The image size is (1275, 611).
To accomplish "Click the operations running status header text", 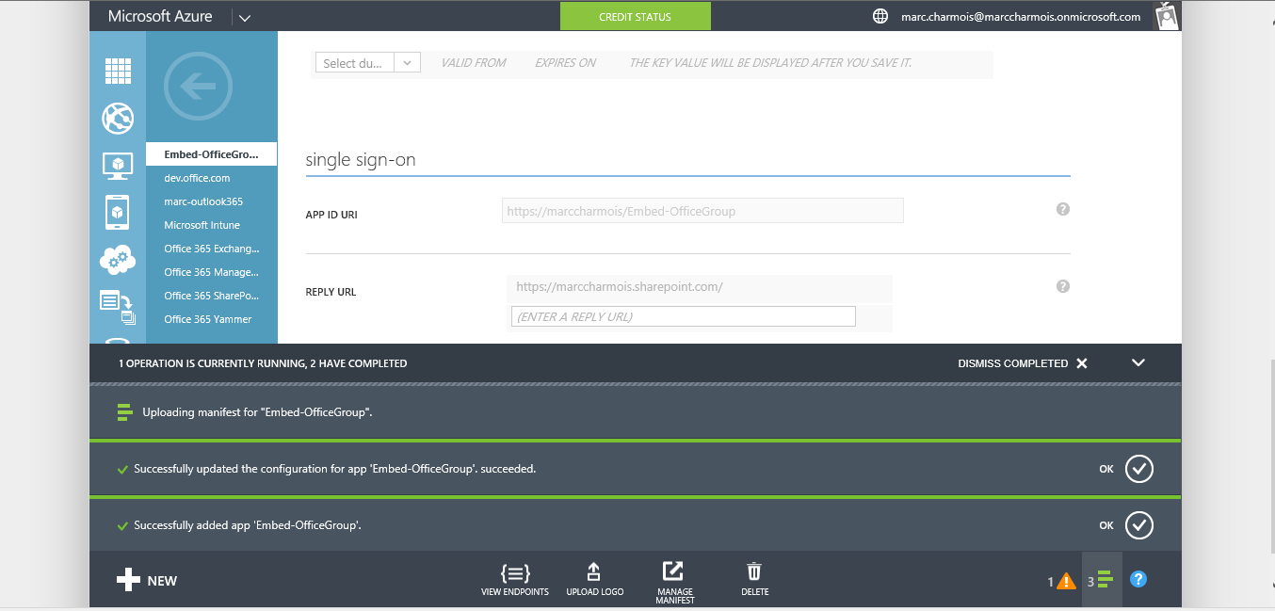I will [263, 363].
